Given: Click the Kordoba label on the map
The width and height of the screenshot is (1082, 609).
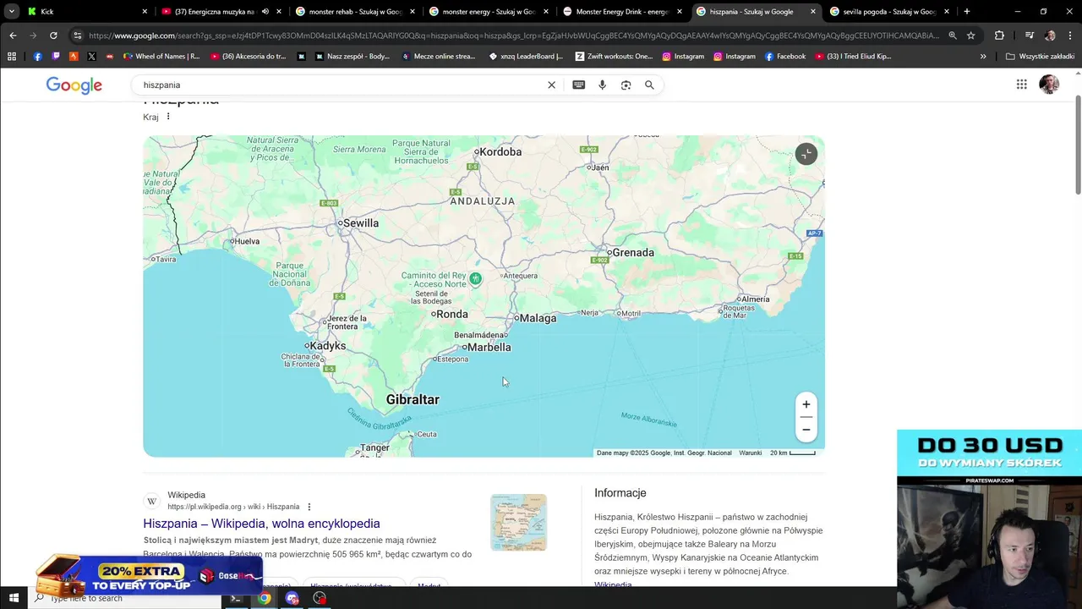Looking at the screenshot, I should (x=500, y=151).
